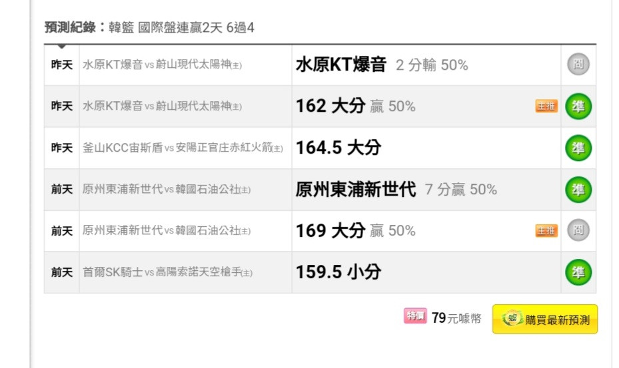Viewport: 619px width, 368px height.
Task: Click the green 準 badge in 164.5 大分 row
Action: 578,148
